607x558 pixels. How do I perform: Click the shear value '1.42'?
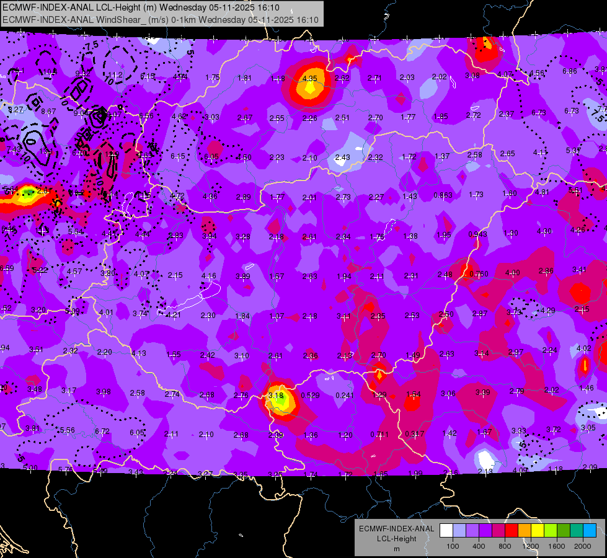click(450, 433)
